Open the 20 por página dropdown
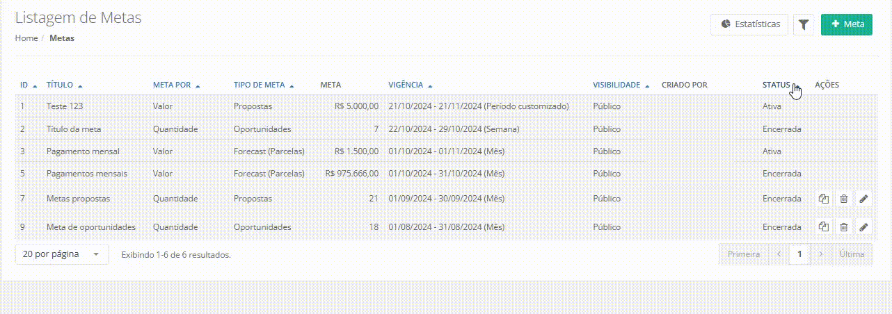Image resolution: width=892 pixels, height=314 pixels. 62,254
